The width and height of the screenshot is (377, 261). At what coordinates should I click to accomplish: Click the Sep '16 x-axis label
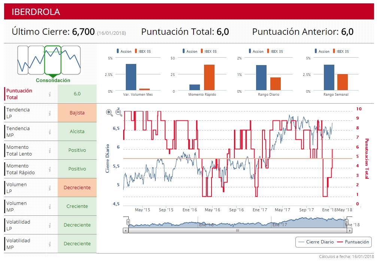(236, 210)
